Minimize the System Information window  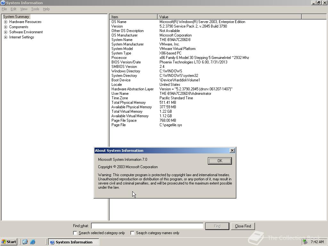click(314, 3)
